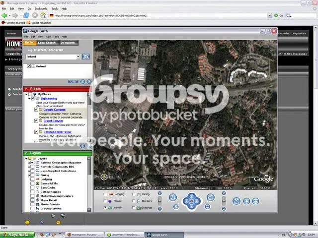
Task: Click Firefox Stop button
Action: (35, 15)
